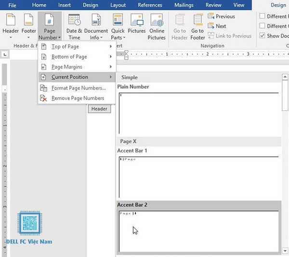Viewport: 289px width, 257px height.
Task: Expand the Page Margins submenu arrow
Action: pos(111,67)
